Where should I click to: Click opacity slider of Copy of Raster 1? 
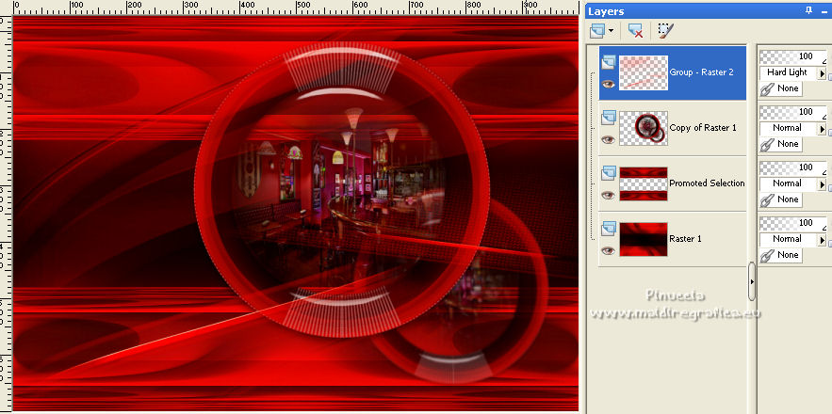click(792, 112)
